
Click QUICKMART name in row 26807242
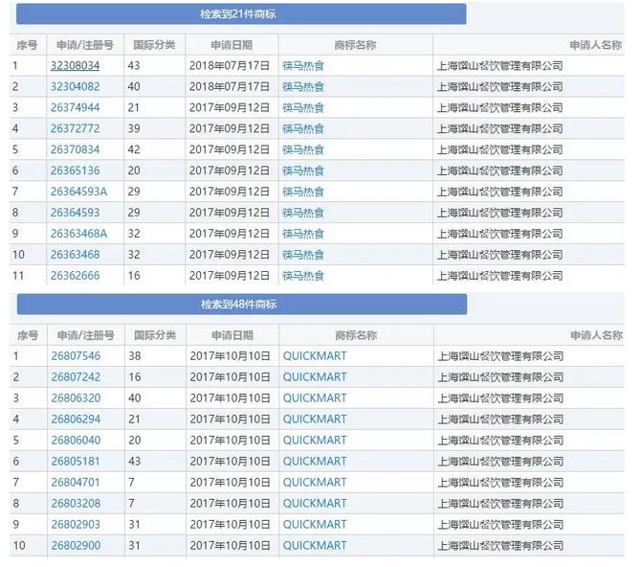(315, 377)
